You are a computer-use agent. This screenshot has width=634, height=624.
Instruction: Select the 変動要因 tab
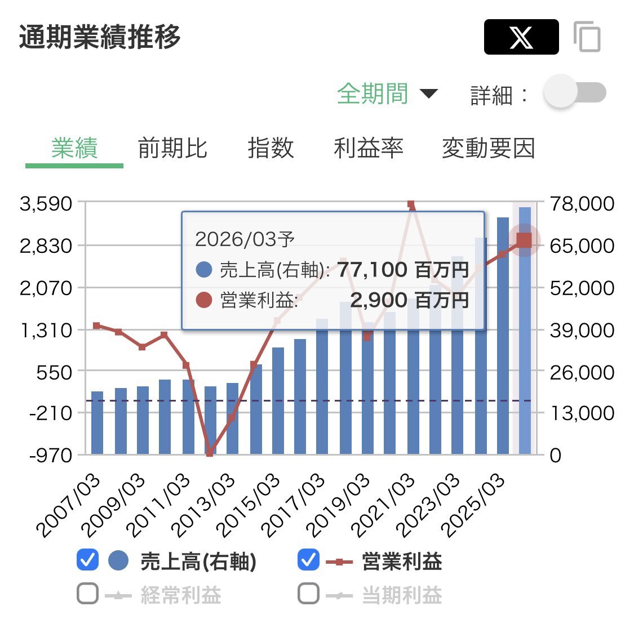[x=490, y=149]
